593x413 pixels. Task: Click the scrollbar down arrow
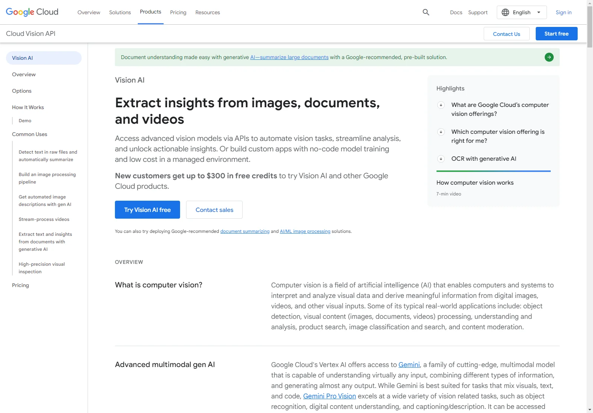click(590, 410)
